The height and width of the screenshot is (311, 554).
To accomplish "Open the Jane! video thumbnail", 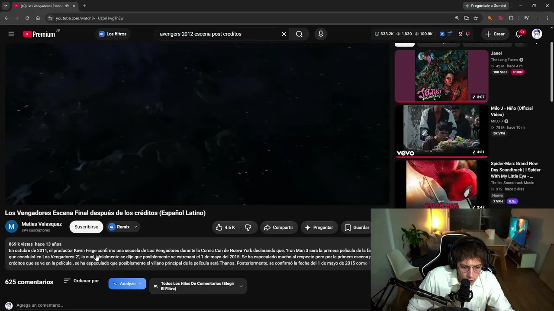I will click(441, 76).
